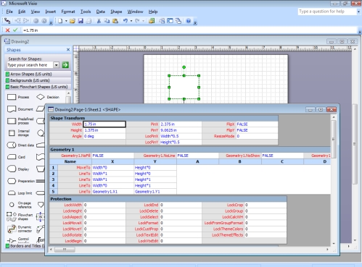The height and width of the screenshot is (267, 362).
Task: Open the Window menu
Action: click(x=135, y=12)
